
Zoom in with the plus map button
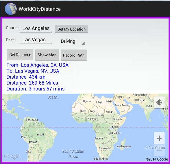(x=159, y=138)
